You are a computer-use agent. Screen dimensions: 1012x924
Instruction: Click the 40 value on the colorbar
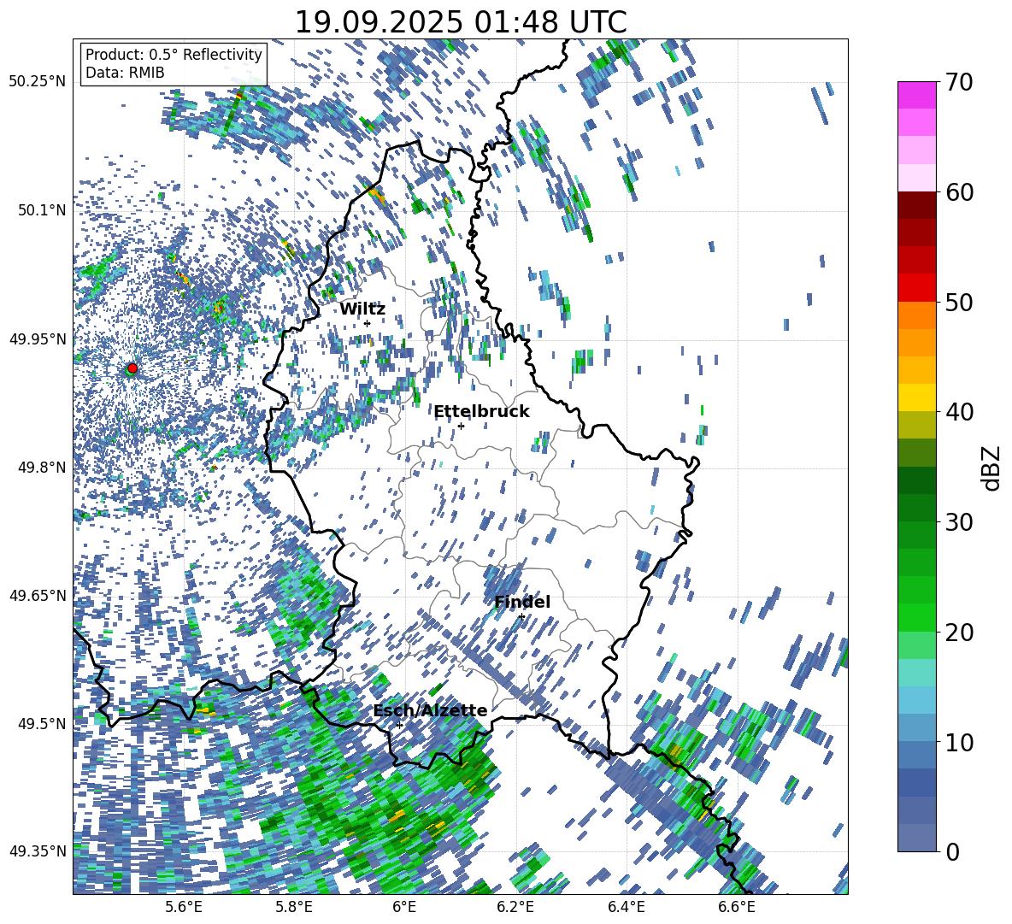[x=959, y=412]
